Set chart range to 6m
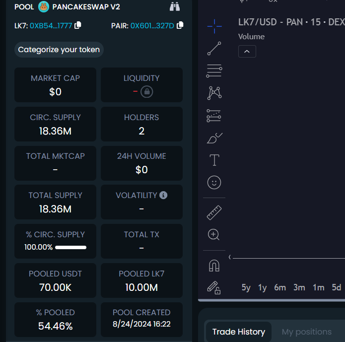Screen dimensions: 345x342 tap(280, 287)
